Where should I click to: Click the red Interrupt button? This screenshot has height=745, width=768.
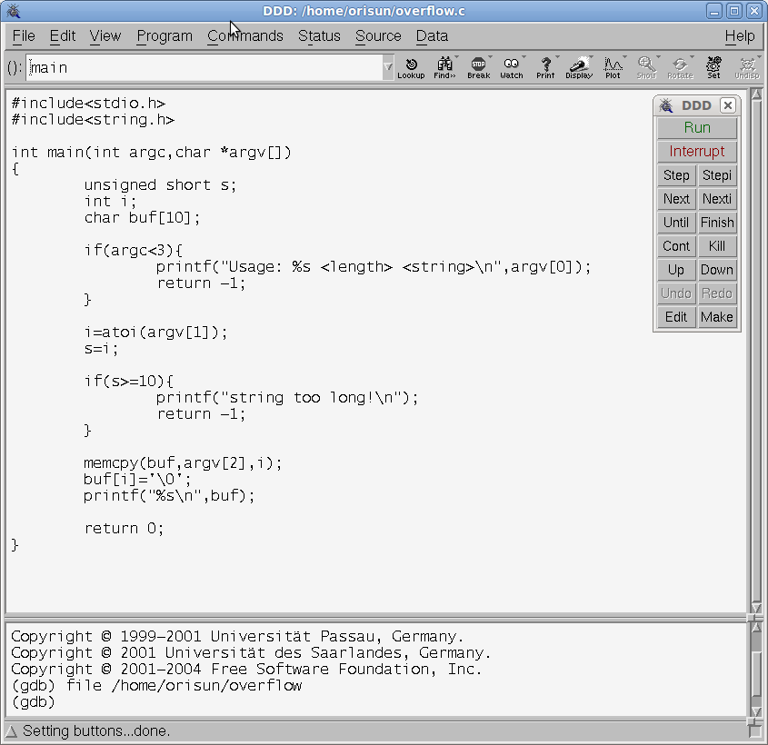(x=697, y=151)
